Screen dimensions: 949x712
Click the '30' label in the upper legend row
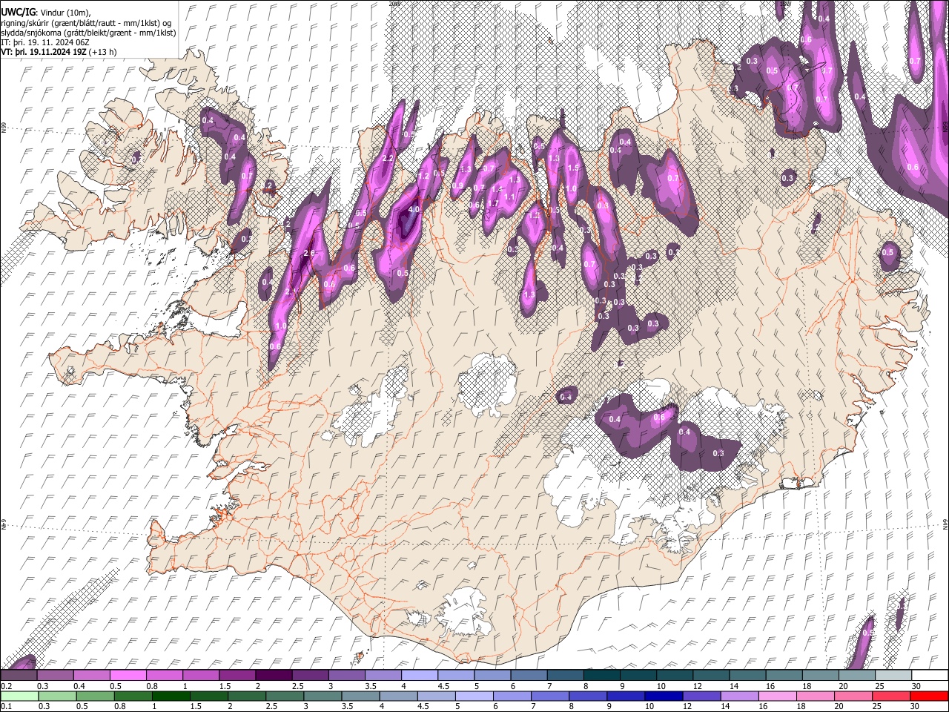tap(916, 686)
